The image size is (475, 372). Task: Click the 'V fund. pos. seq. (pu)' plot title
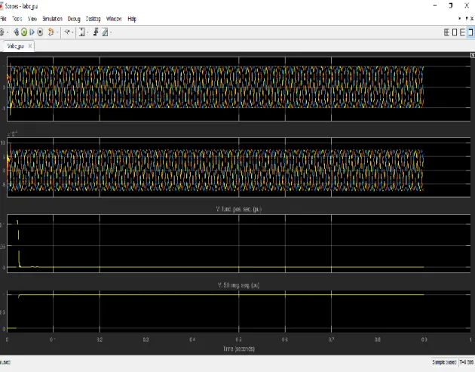point(239,209)
